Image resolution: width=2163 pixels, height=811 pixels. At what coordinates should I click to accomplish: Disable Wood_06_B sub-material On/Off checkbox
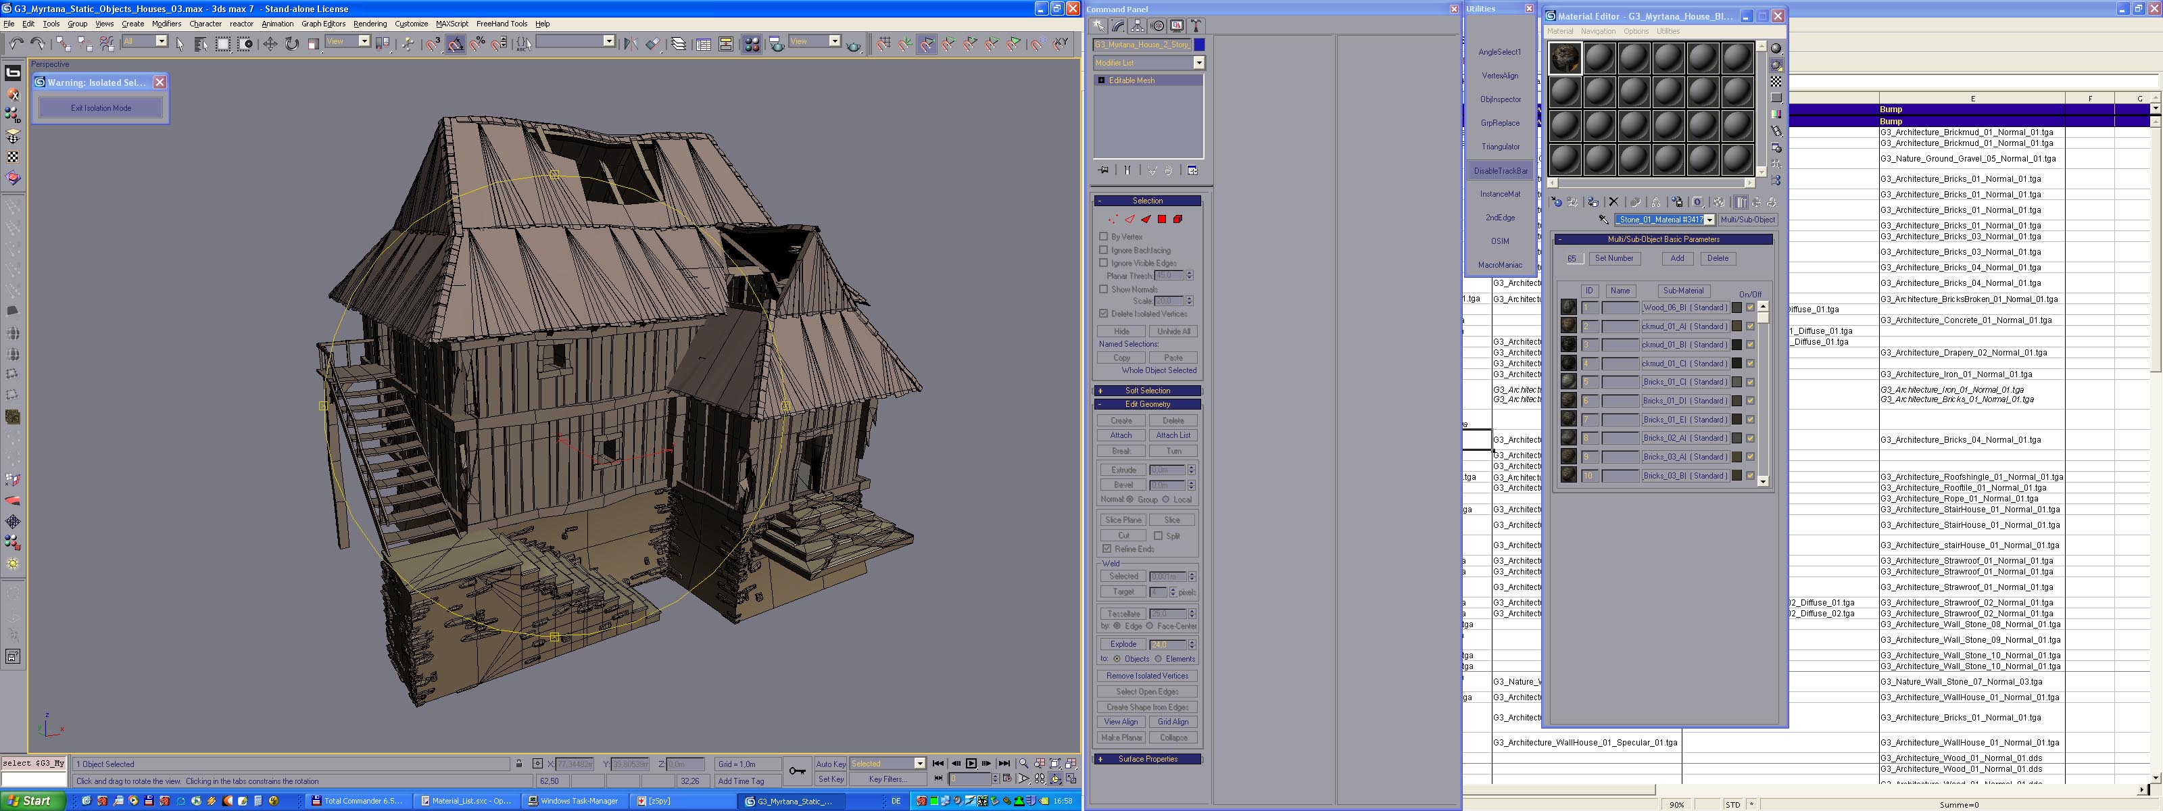tap(1750, 308)
